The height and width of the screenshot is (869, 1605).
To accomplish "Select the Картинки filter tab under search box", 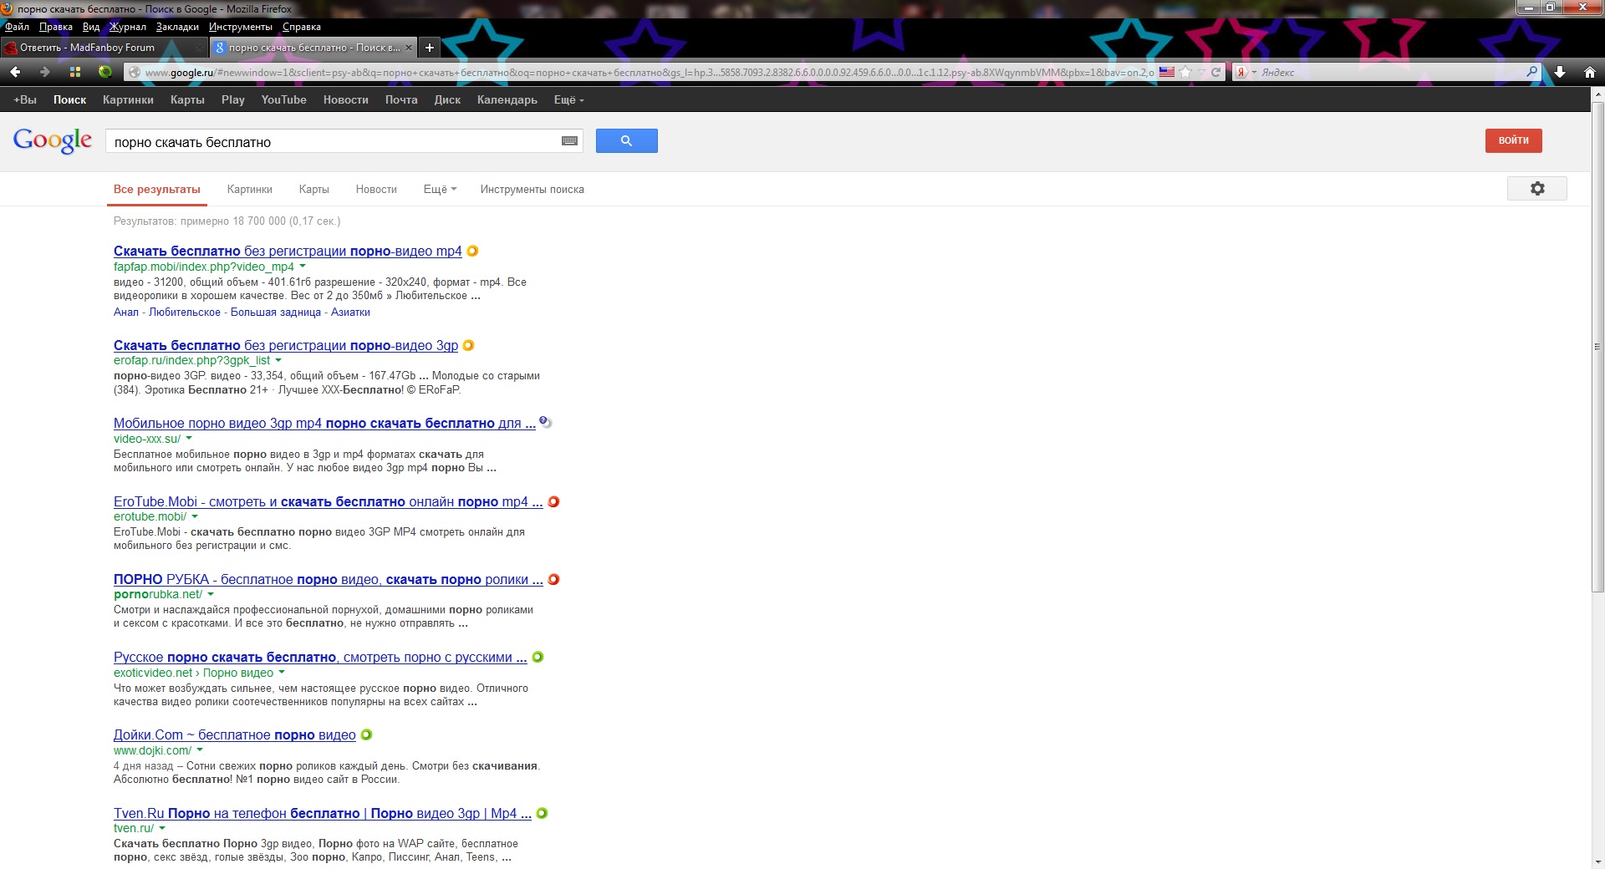I will [249, 190].
